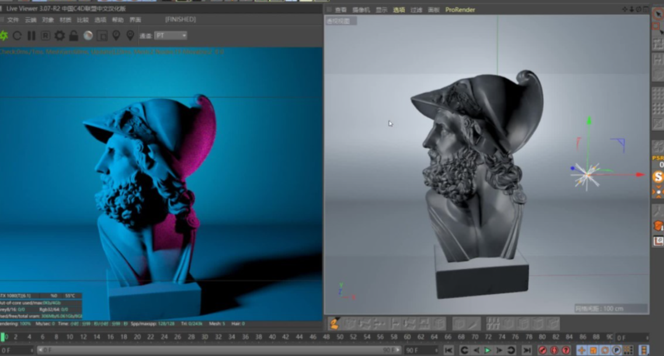
Task: Click the S snap icon in right sidebar
Action: [658, 177]
